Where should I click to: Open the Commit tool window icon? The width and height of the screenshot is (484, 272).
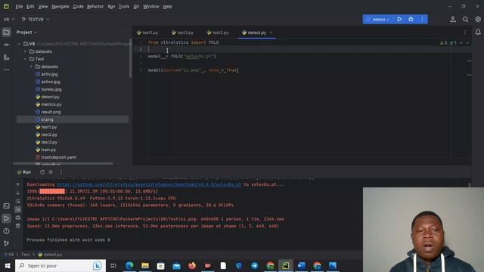(6, 45)
